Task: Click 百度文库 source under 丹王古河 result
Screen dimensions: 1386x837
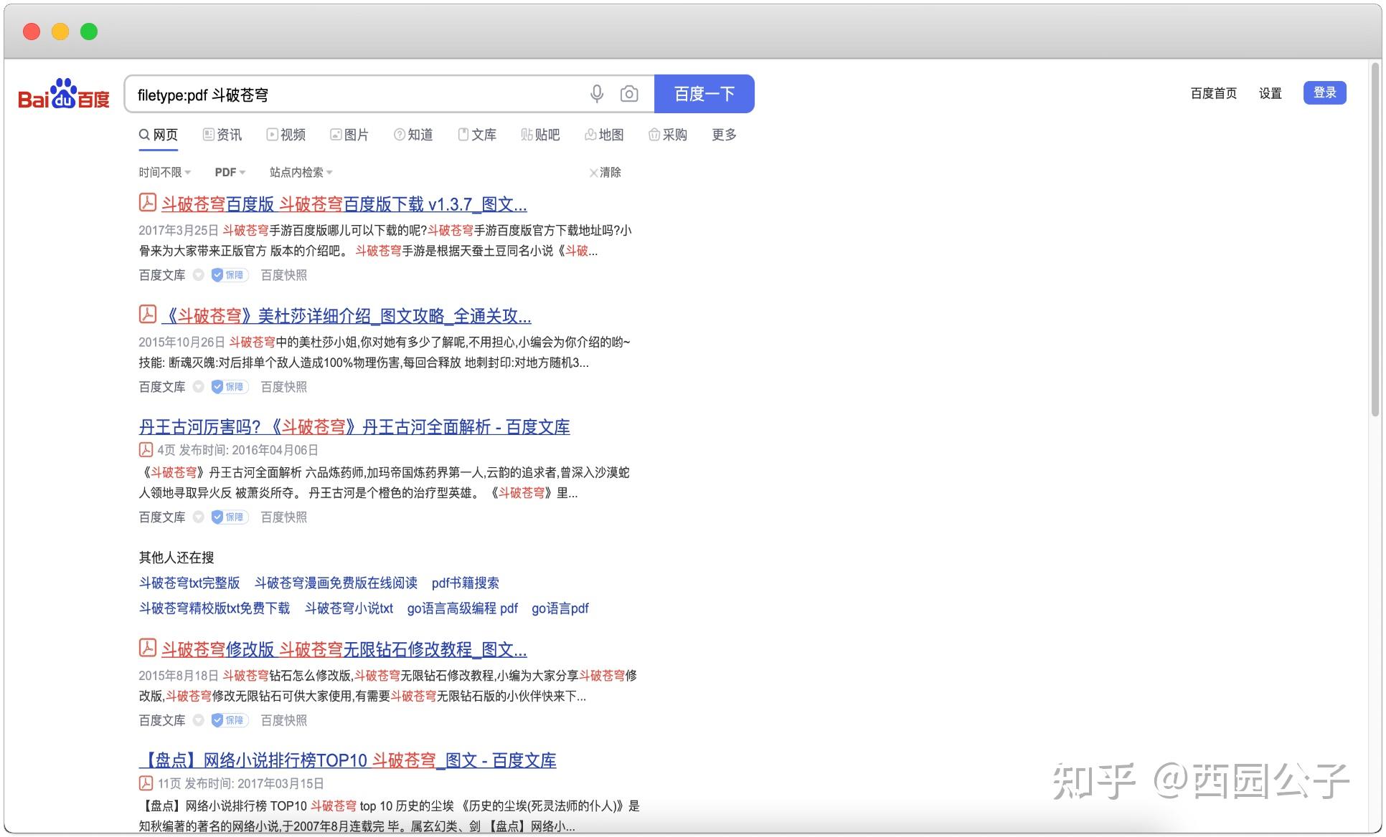Action: [162, 517]
